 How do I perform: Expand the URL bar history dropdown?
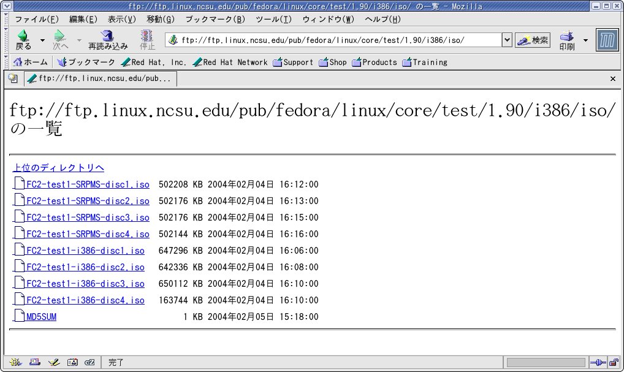point(506,40)
